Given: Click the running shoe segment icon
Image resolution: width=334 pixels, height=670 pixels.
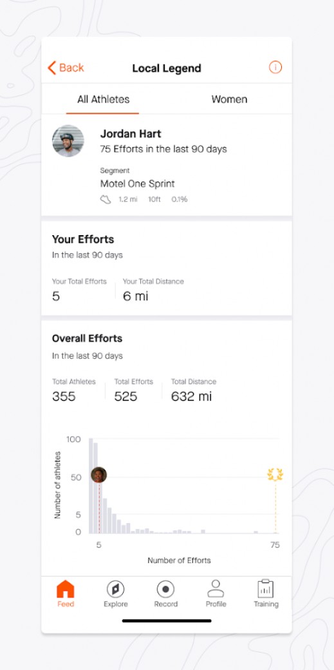Looking at the screenshot, I should [106, 200].
